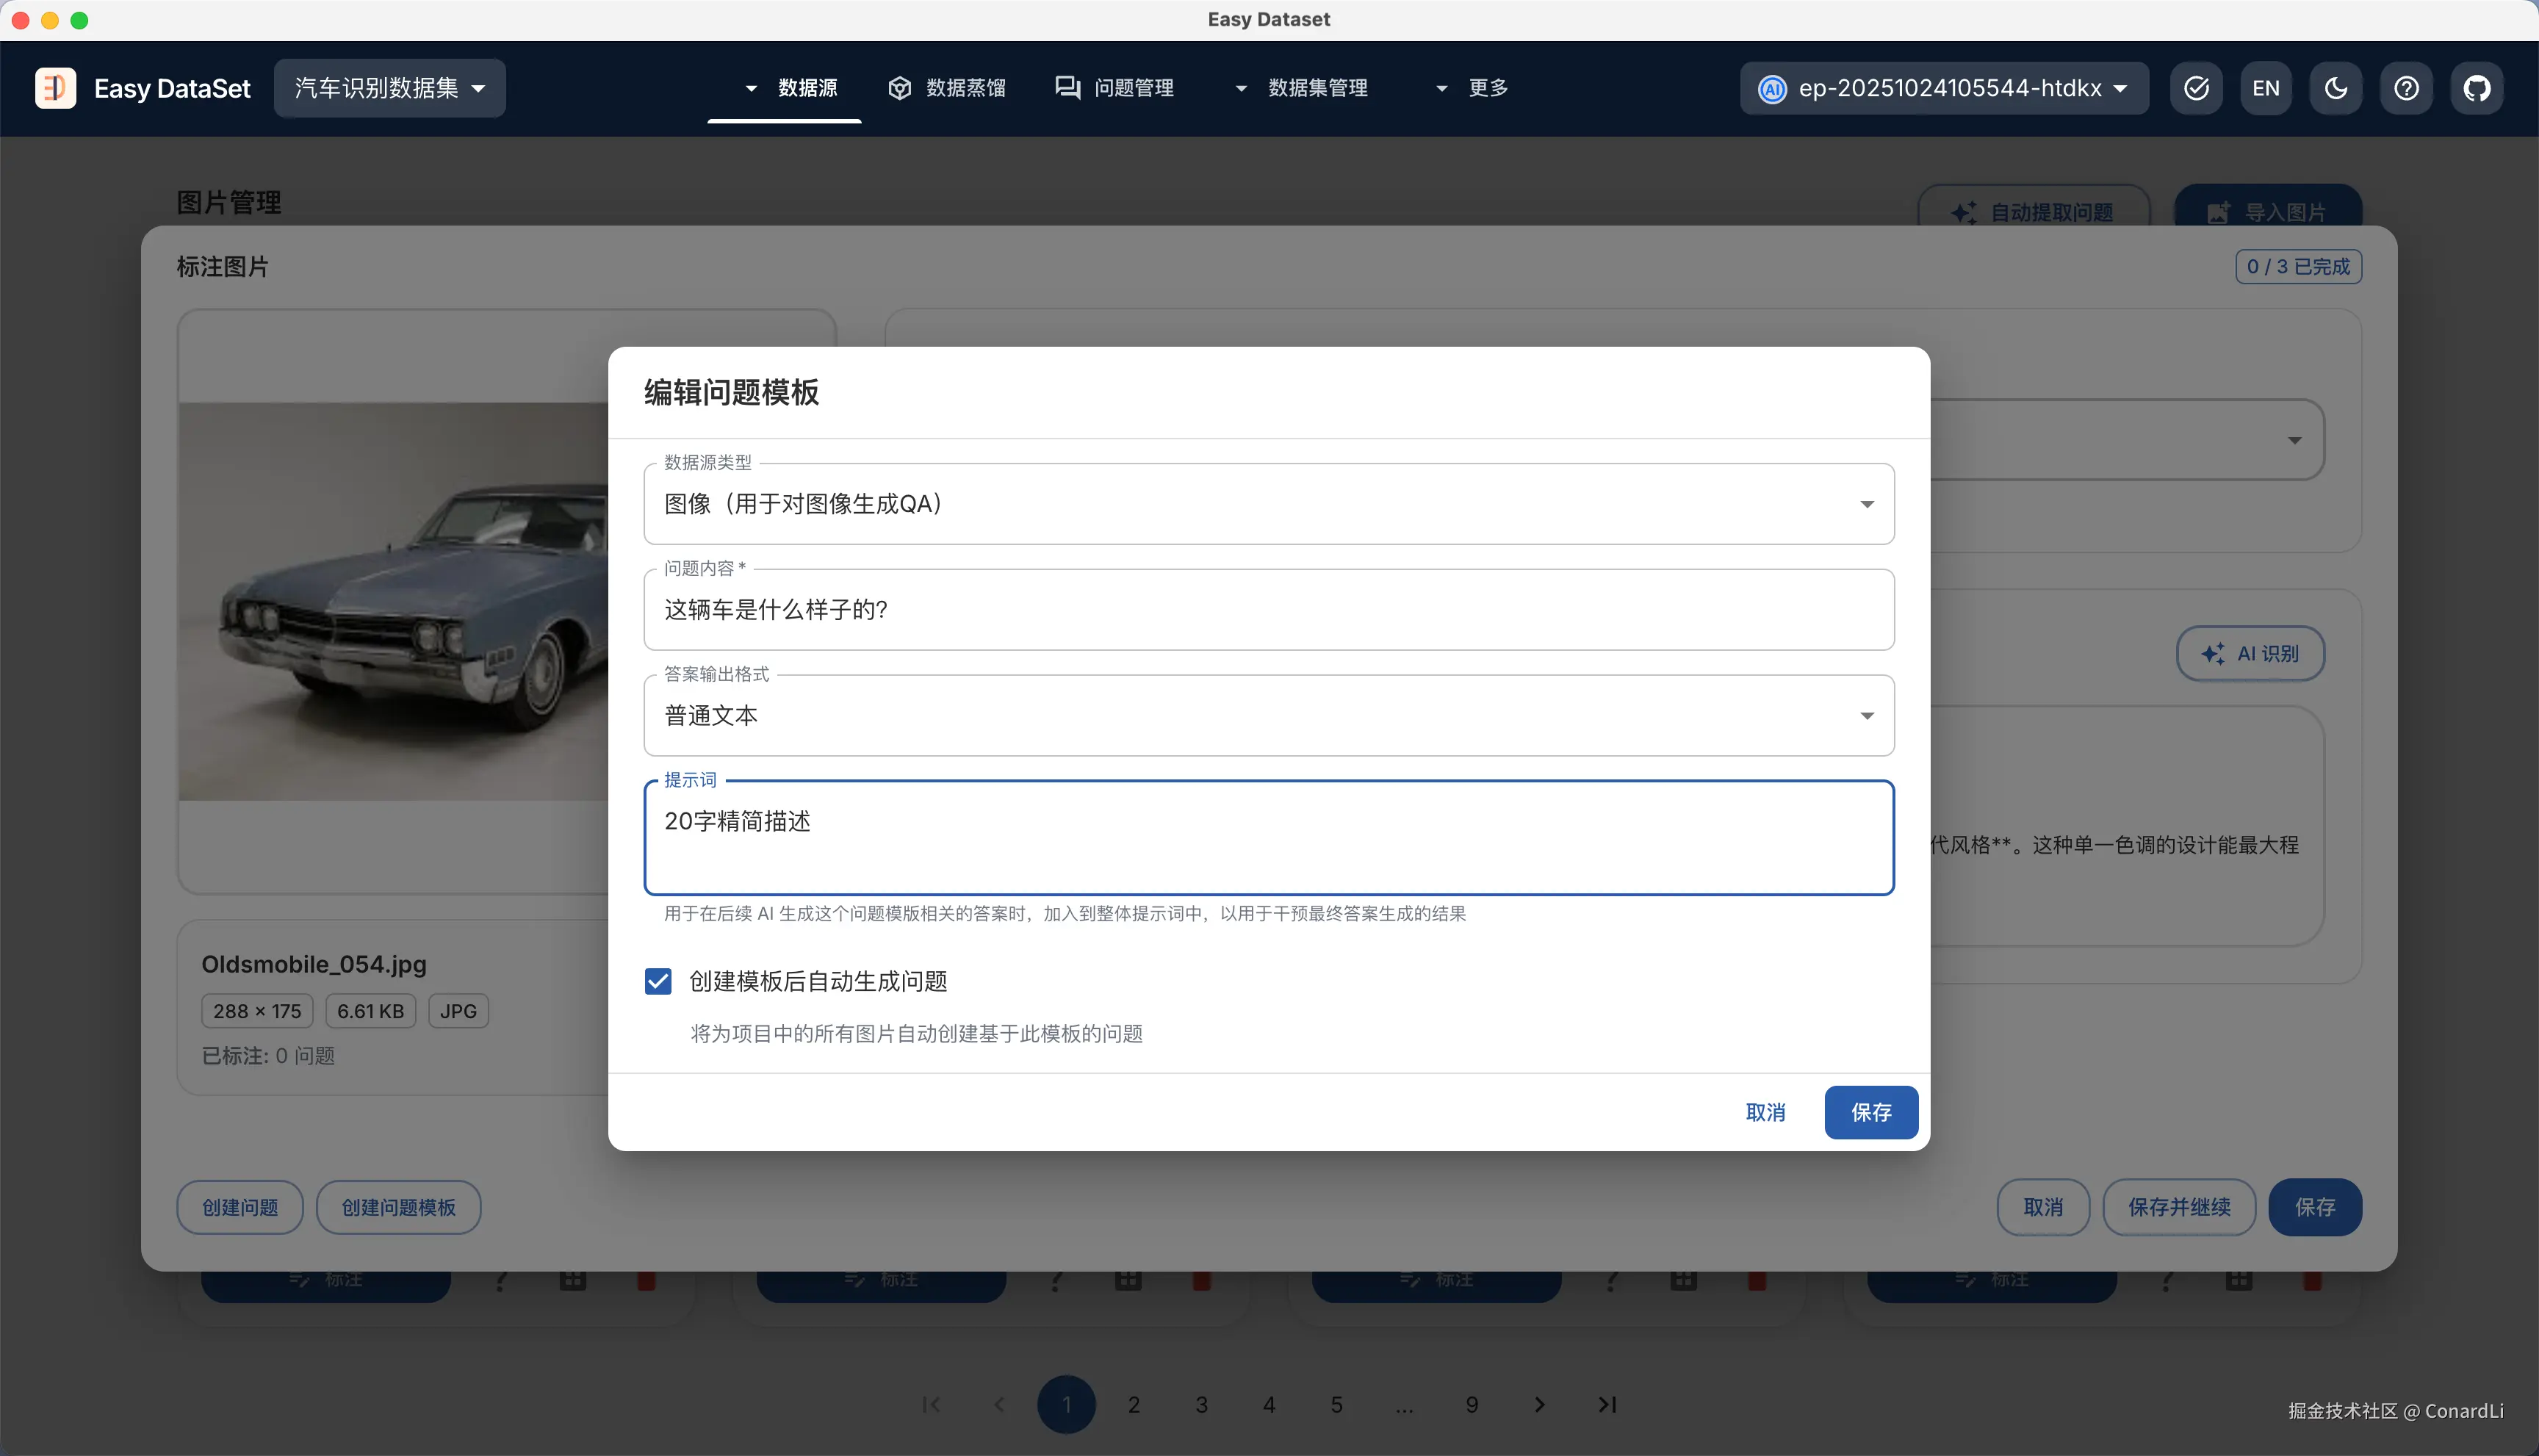Toggle dark mode moon icon
The width and height of the screenshot is (2539, 1456).
coord(2336,88)
